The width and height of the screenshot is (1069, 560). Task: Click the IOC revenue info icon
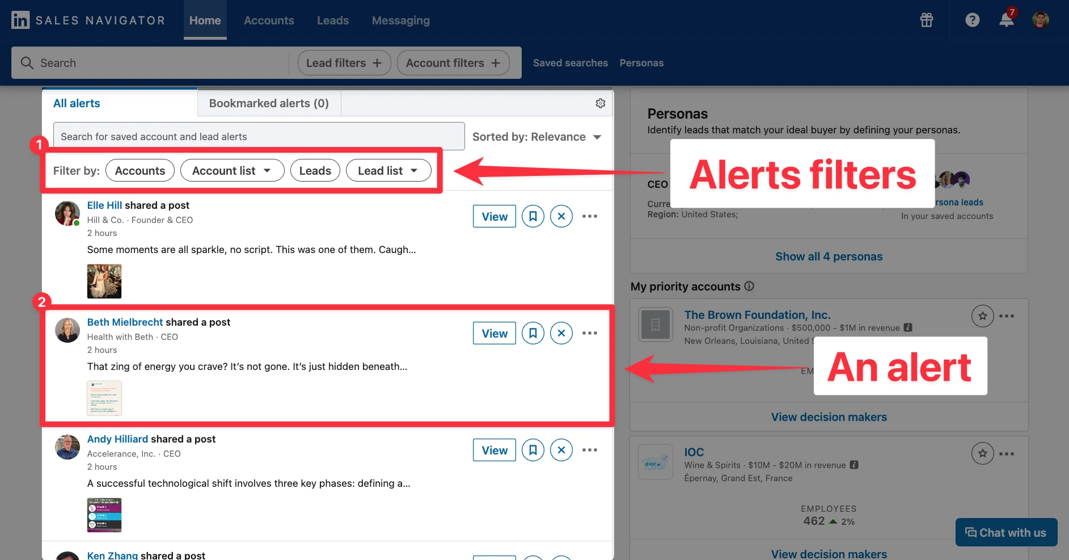854,465
